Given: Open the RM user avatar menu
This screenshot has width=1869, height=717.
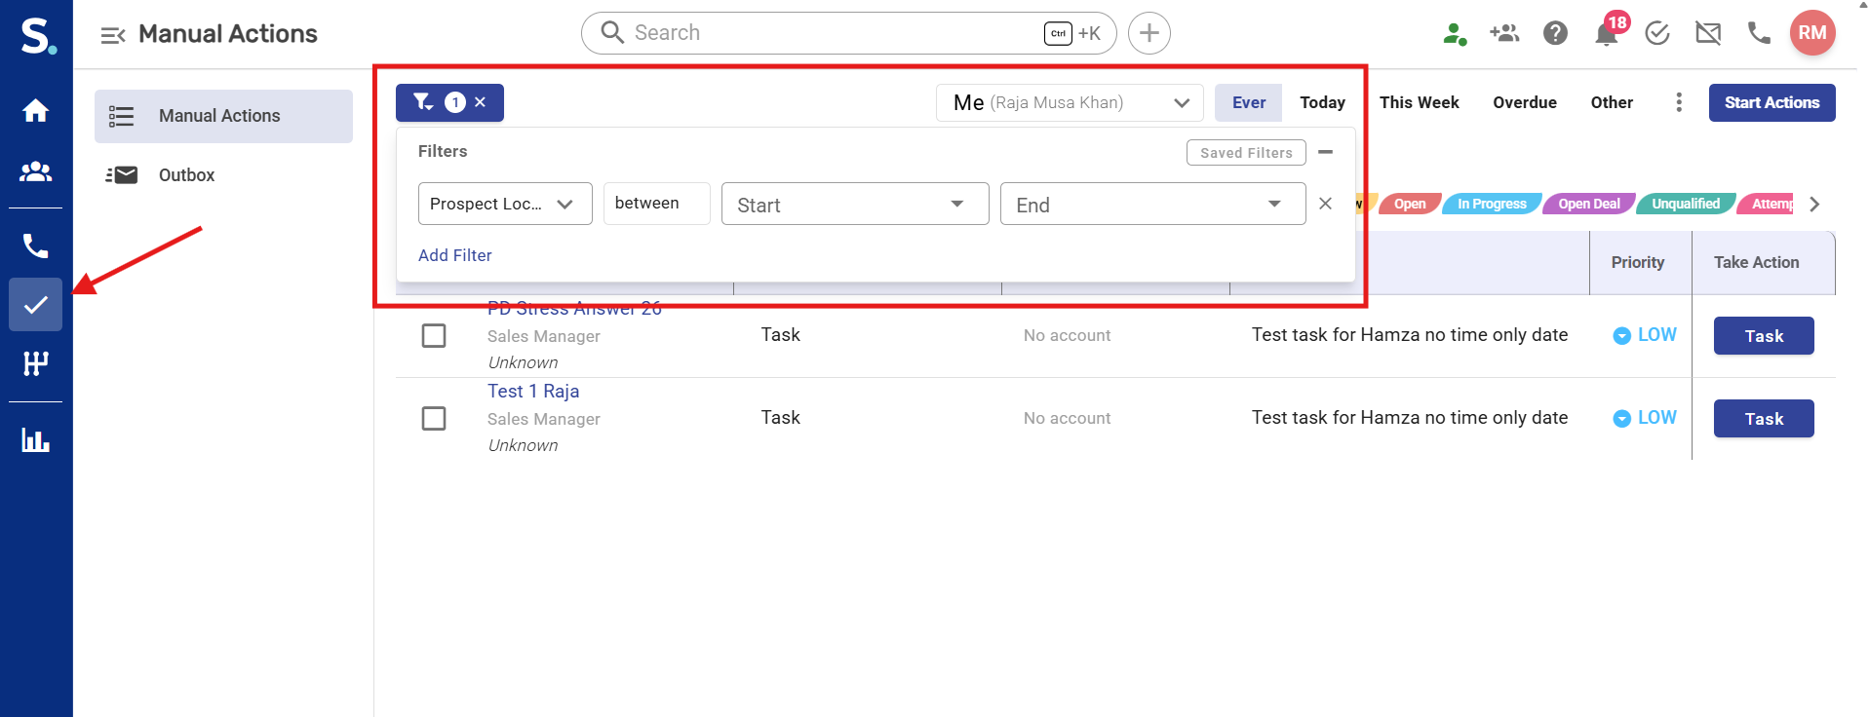Looking at the screenshot, I should [x=1812, y=33].
